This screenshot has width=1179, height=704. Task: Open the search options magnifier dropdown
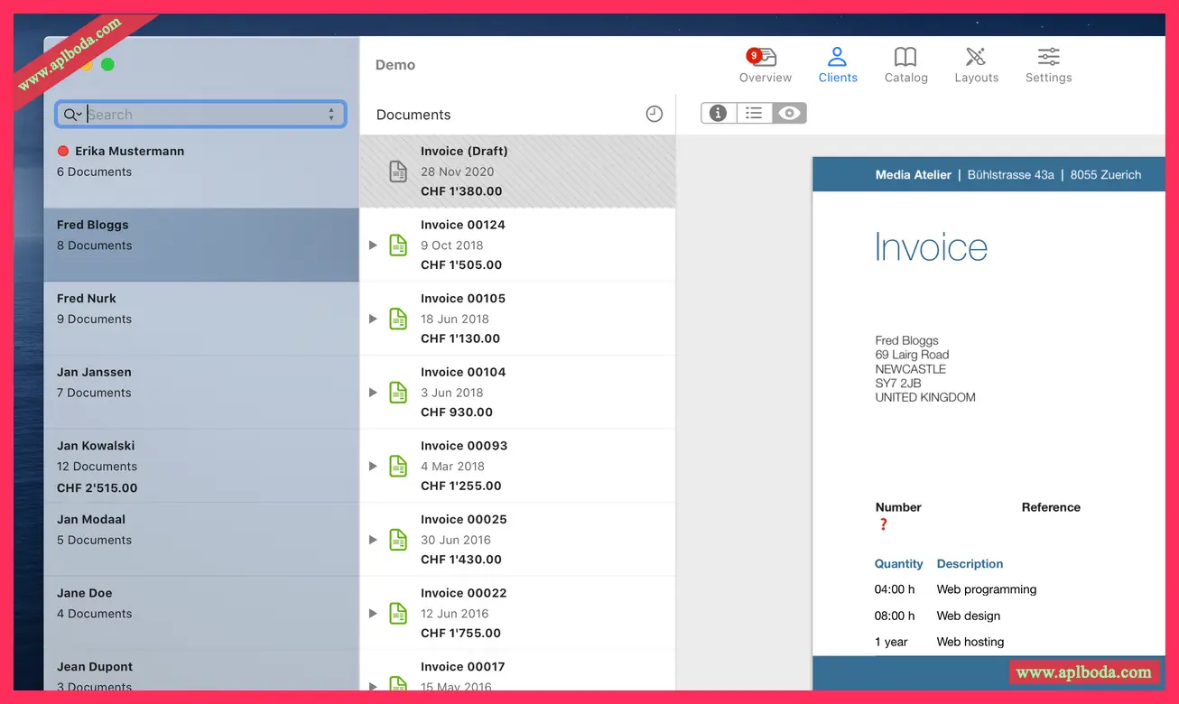coord(72,115)
